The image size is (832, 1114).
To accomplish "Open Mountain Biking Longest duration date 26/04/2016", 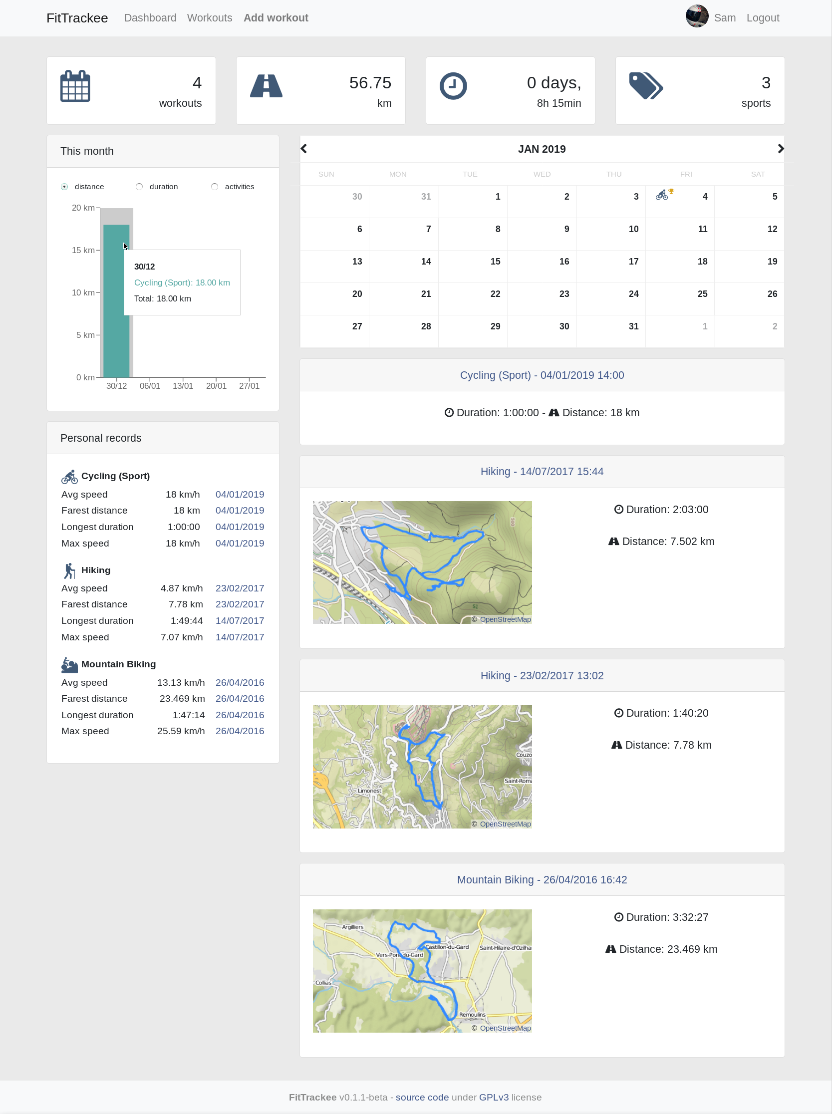I will click(240, 715).
